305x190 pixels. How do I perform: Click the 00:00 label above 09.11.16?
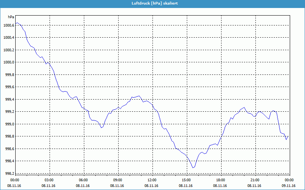(x=289, y=180)
